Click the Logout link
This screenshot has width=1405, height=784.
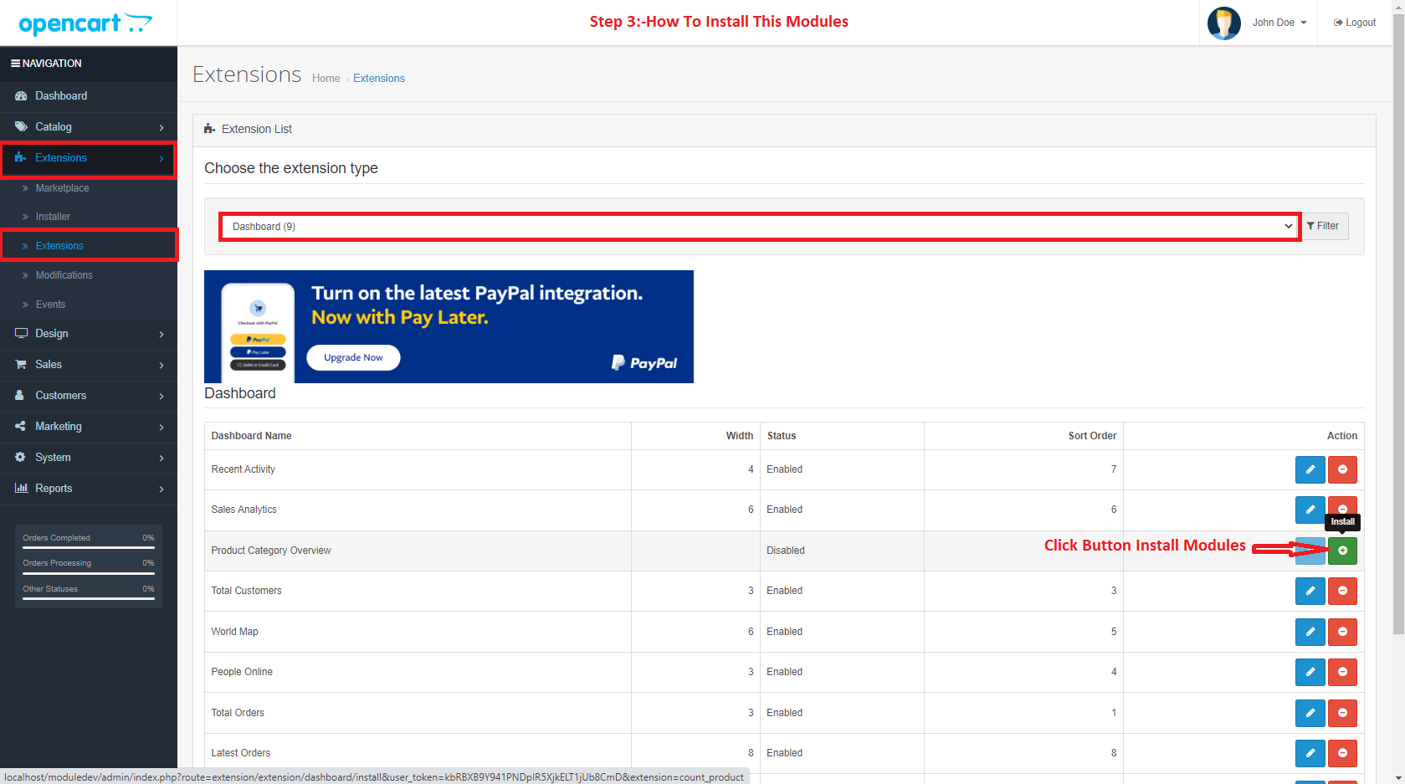[x=1355, y=23]
